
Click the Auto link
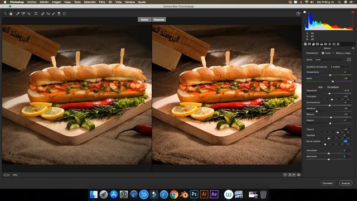point(320,87)
